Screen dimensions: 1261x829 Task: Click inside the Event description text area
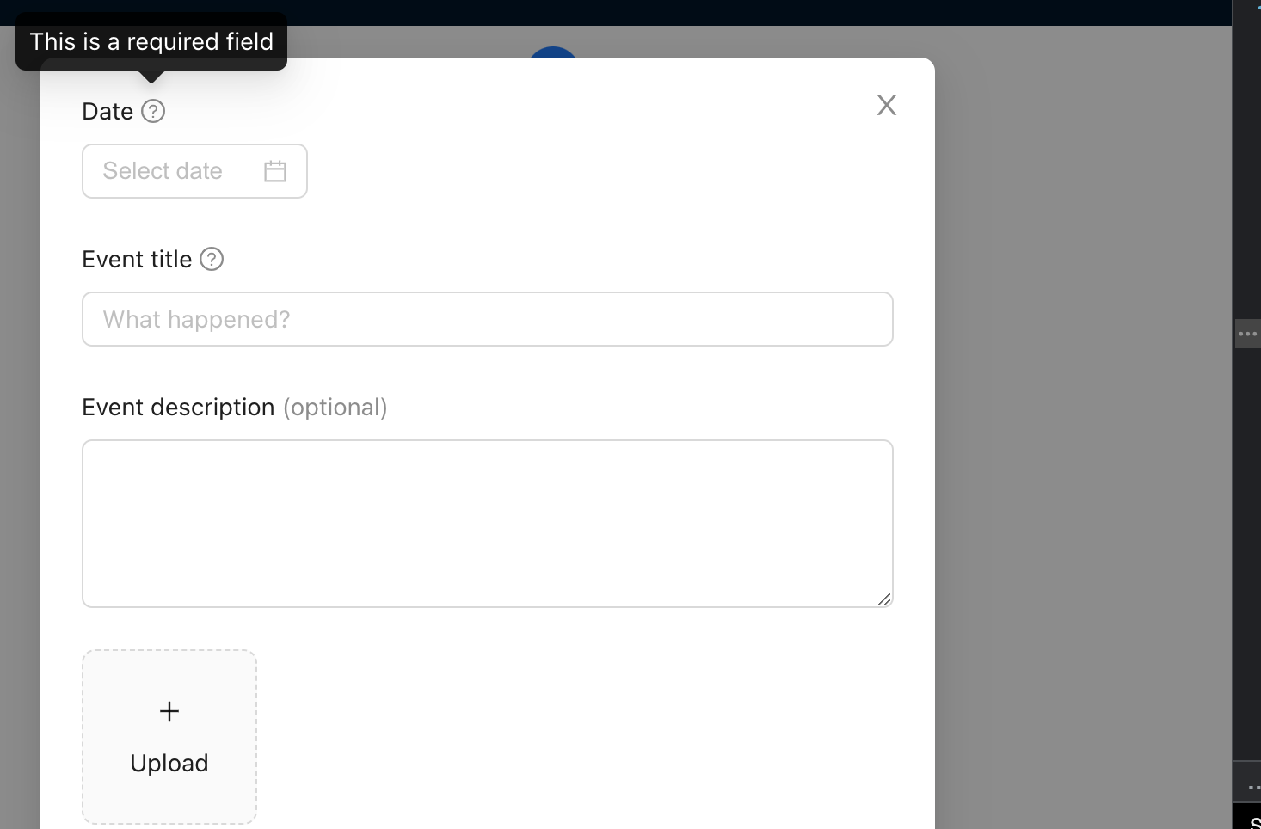click(487, 523)
